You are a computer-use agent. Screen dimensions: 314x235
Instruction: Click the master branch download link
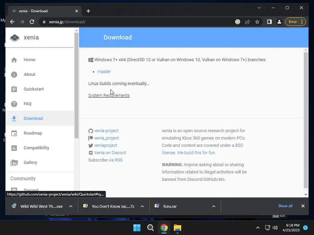tap(104, 72)
